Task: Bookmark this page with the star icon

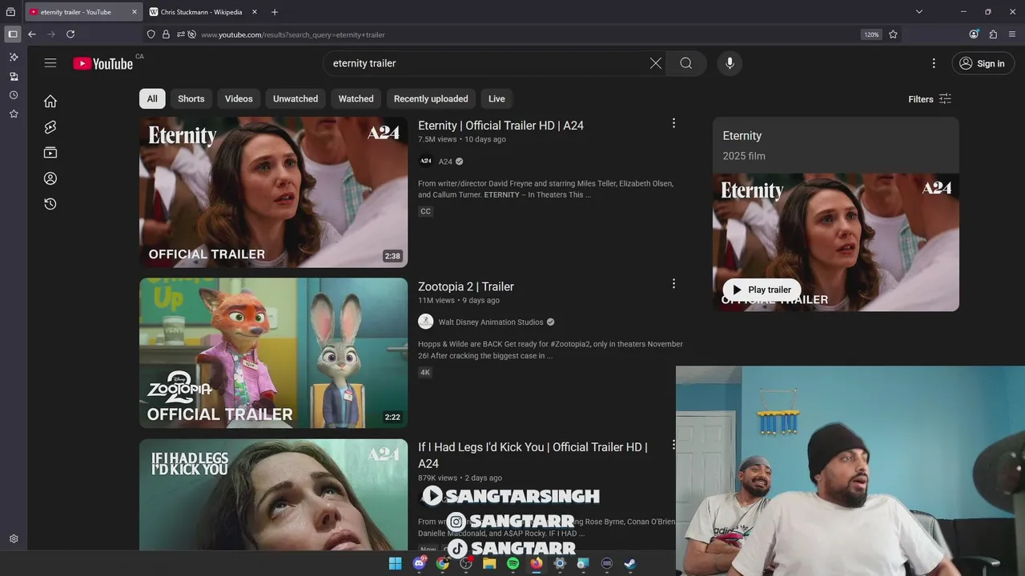Action: [893, 34]
